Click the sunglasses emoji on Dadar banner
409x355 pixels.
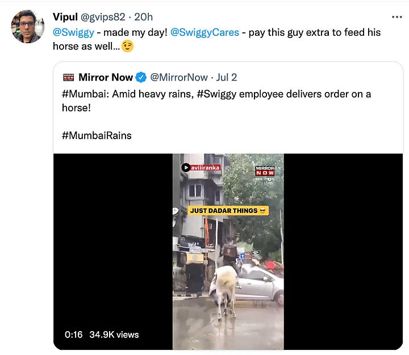pos(262,211)
